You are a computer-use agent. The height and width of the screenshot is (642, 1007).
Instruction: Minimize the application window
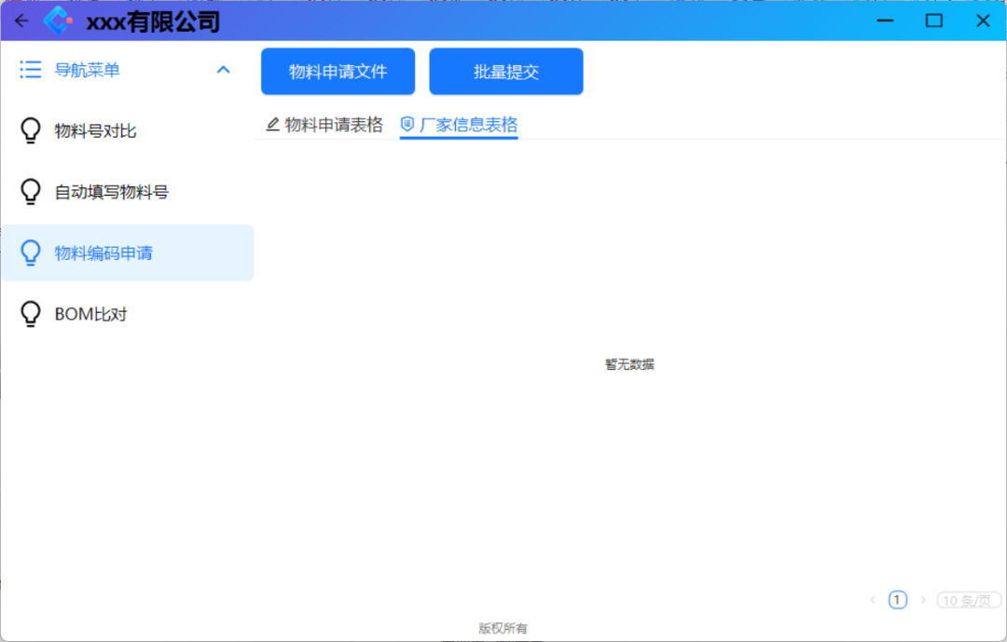pyautogui.click(x=886, y=20)
